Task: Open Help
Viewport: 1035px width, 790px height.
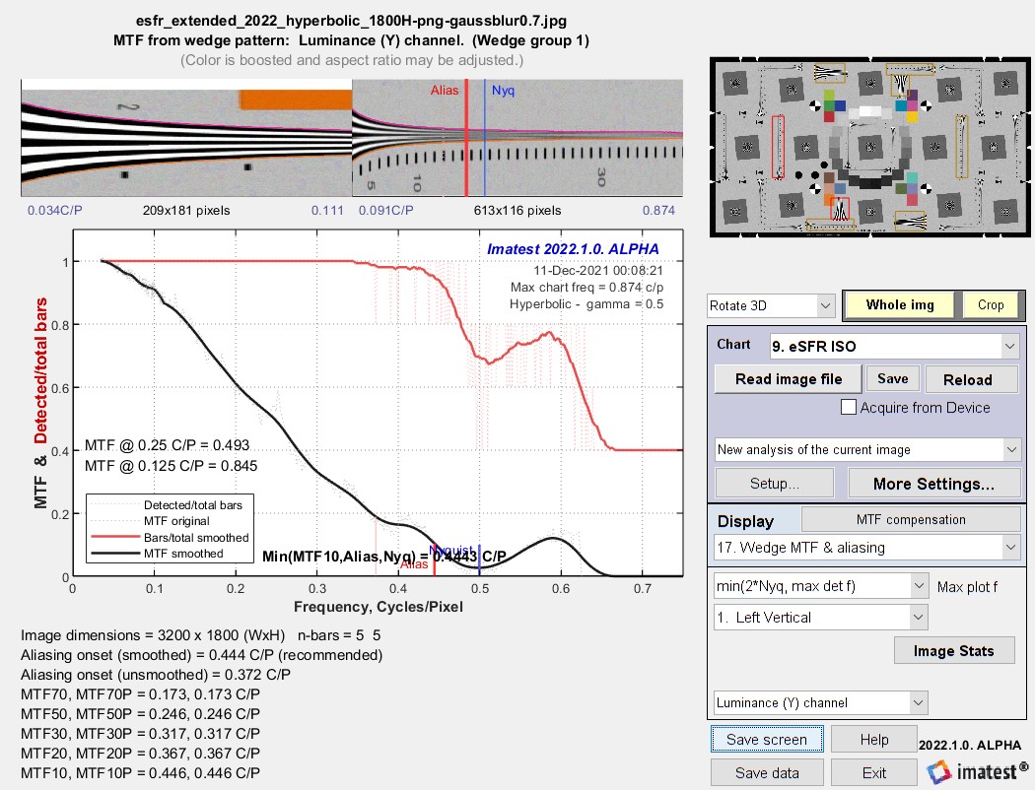Action: tap(874, 739)
